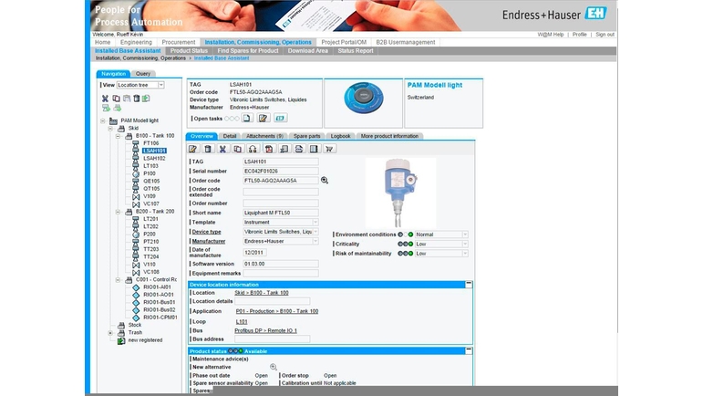Viewport: 703px width, 396px height.
Task: Collapse the B100 - Tank 100 node
Action: 118,136
